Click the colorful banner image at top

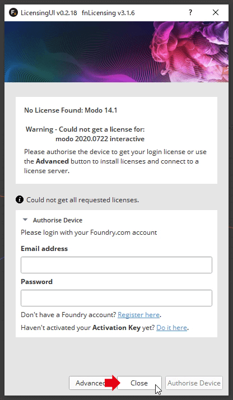(x=116, y=52)
